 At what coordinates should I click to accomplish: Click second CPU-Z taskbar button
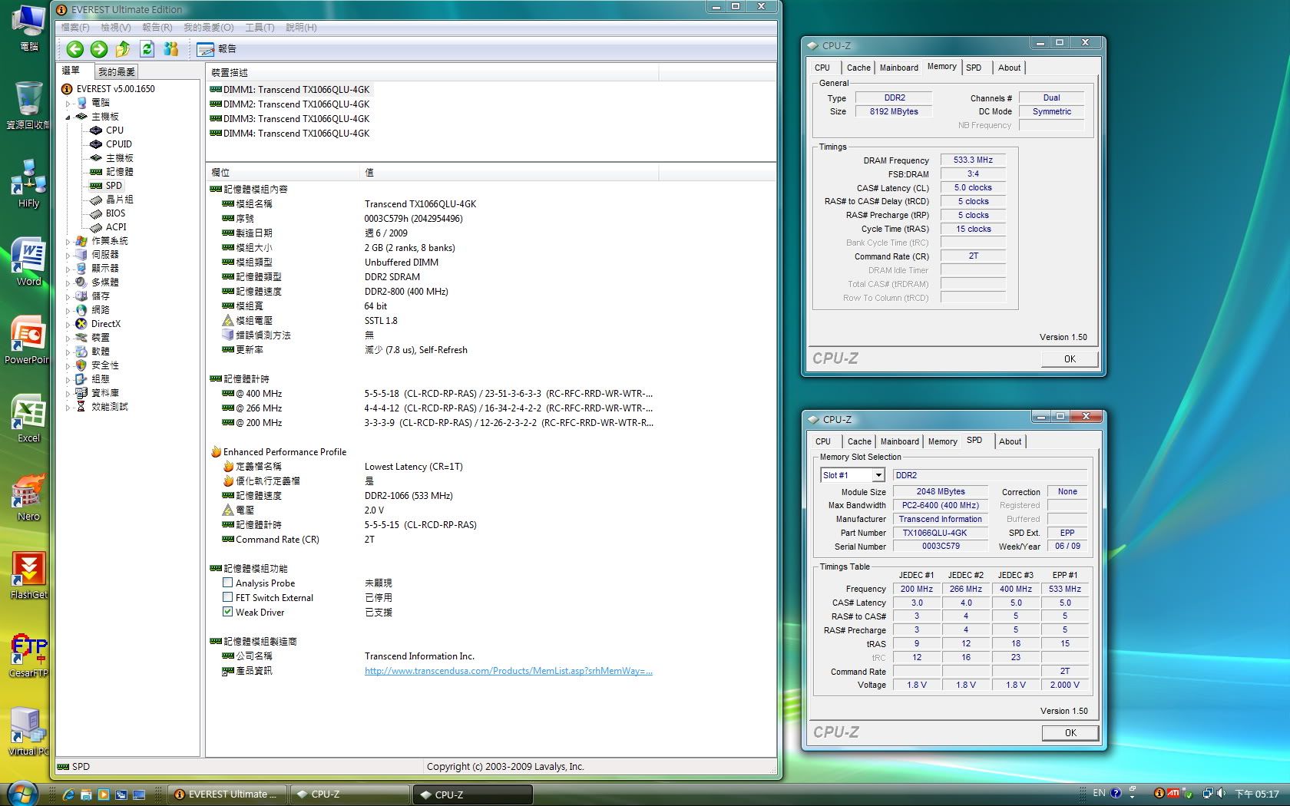click(472, 794)
